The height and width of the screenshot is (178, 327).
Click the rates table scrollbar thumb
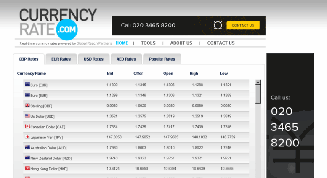tap(258, 94)
